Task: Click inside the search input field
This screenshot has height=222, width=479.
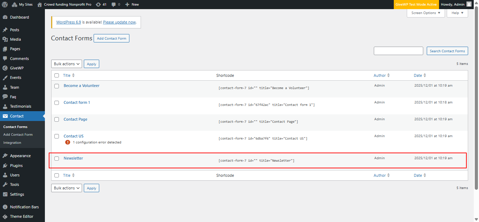Action: tap(398, 51)
